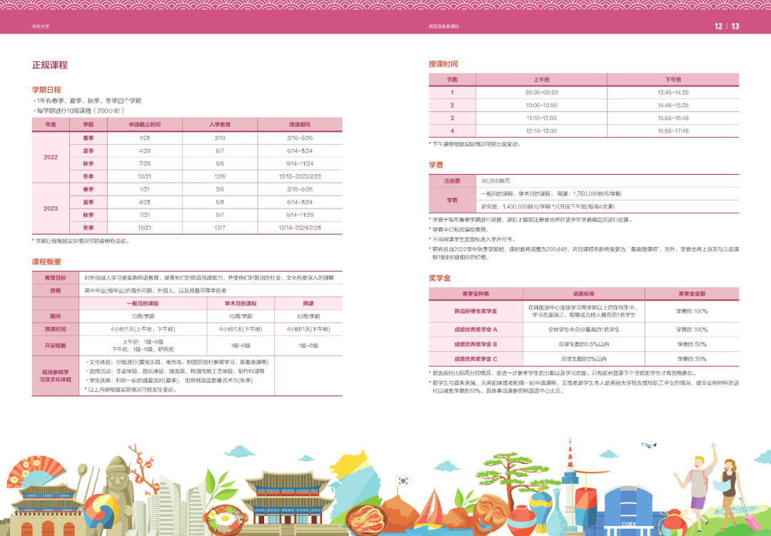
Task: Click the 下午班 column header
Action: [x=673, y=80]
